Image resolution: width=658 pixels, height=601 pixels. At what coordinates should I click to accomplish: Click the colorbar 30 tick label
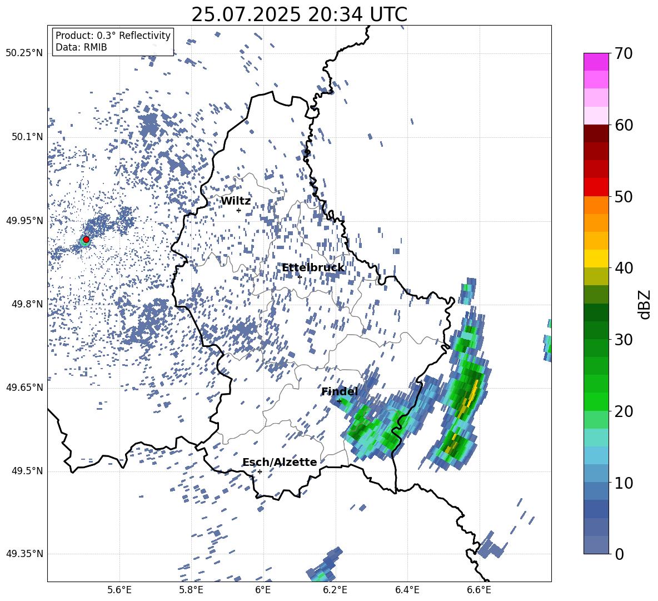coord(624,339)
